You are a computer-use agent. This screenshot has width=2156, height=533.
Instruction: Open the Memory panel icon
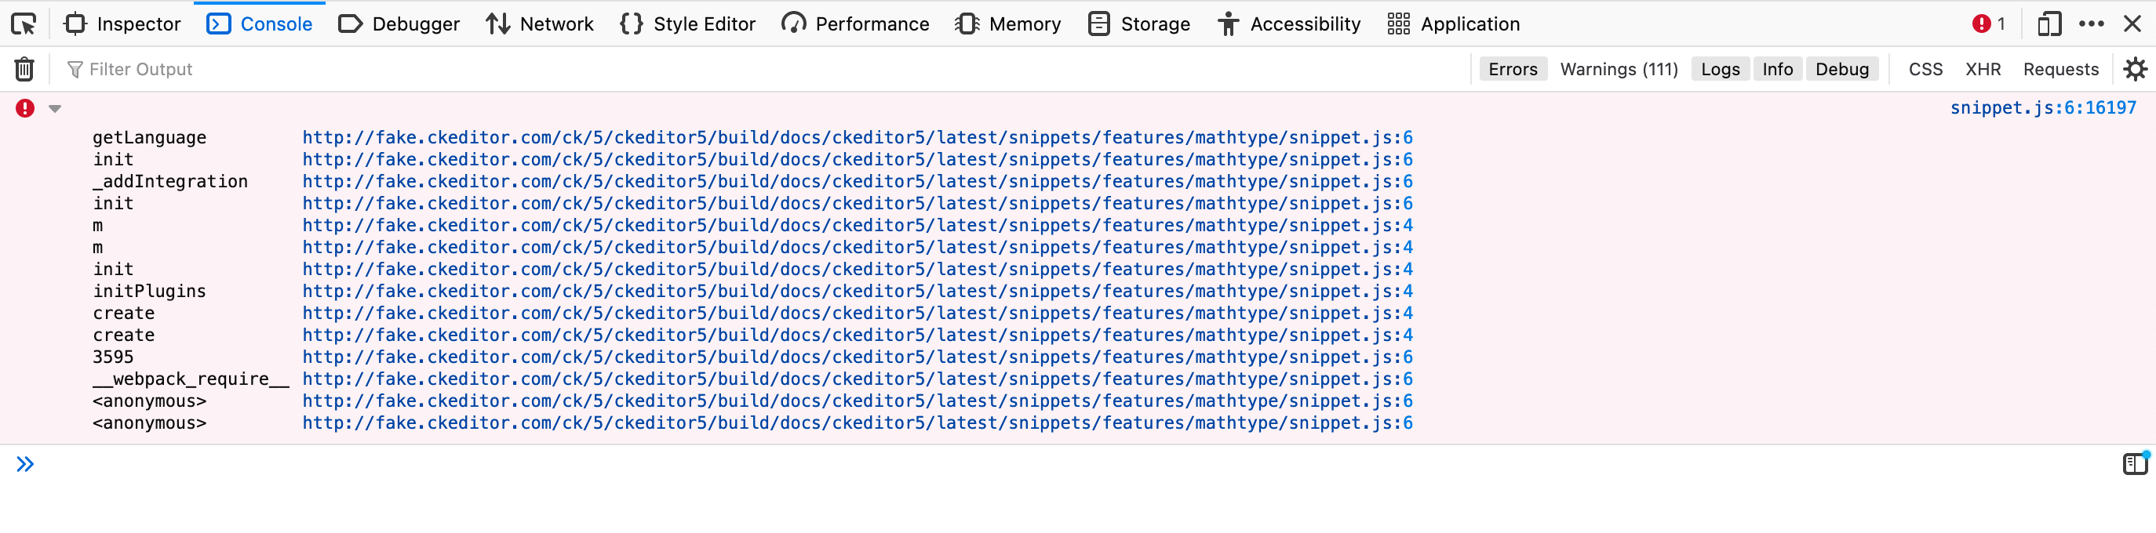point(1008,24)
